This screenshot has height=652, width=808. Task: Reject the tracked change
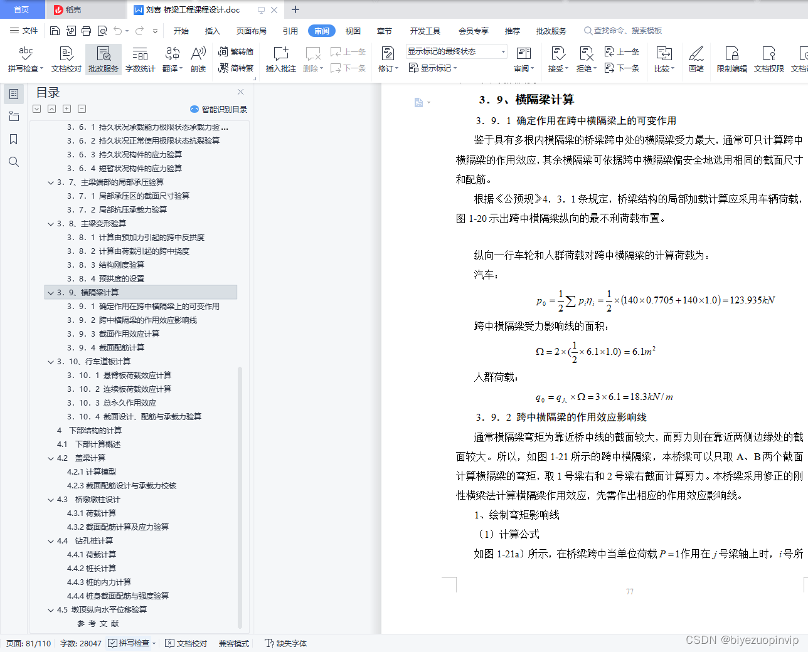586,60
